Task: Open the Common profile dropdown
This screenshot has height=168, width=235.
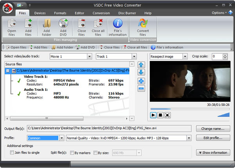Action: (61, 138)
